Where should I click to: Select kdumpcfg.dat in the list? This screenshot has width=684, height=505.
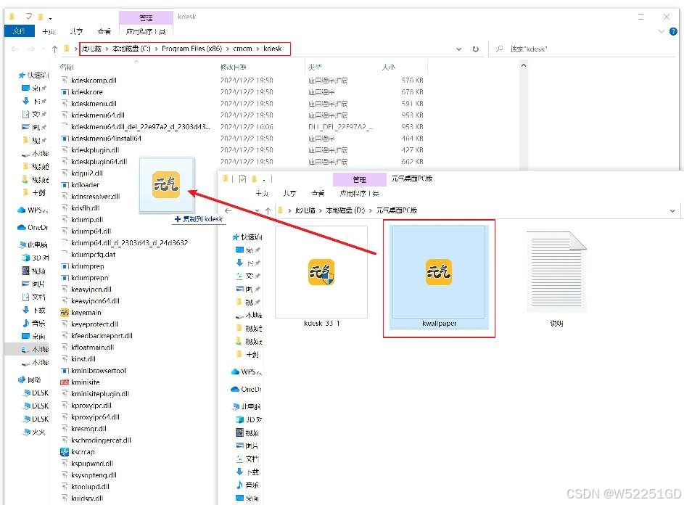tap(93, 255)
